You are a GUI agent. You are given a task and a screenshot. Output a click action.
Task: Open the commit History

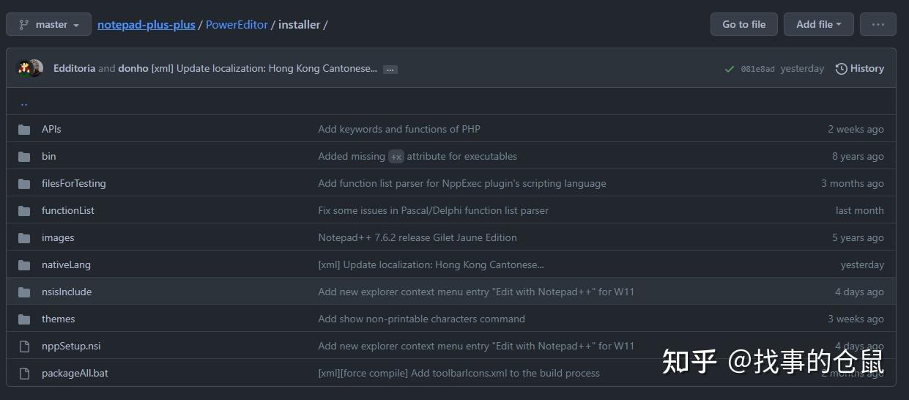point(860,68)
